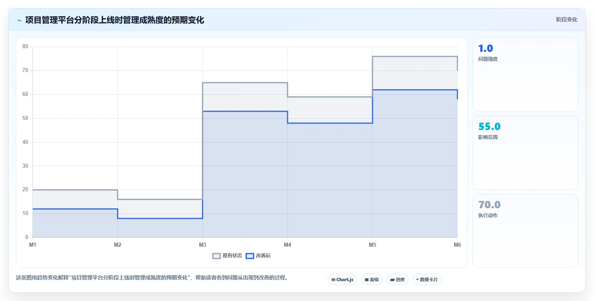Click the M4 x-axis label
594x301 pixels.
point(287,245)
